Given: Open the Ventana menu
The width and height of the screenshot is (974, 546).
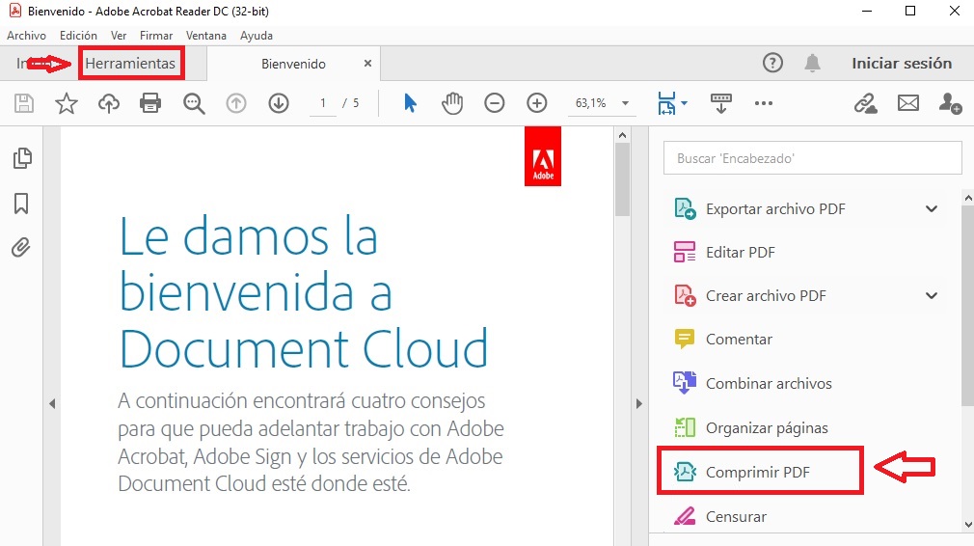Looking at the screenshot, I should tap(206, 36).
